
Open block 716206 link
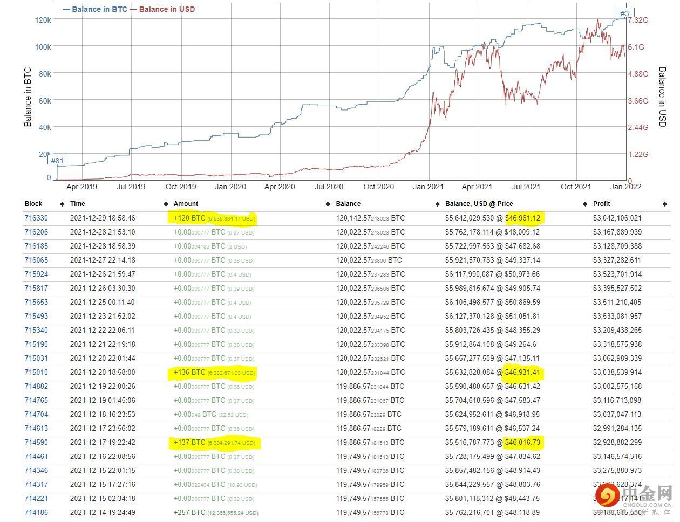click(36, 232)
